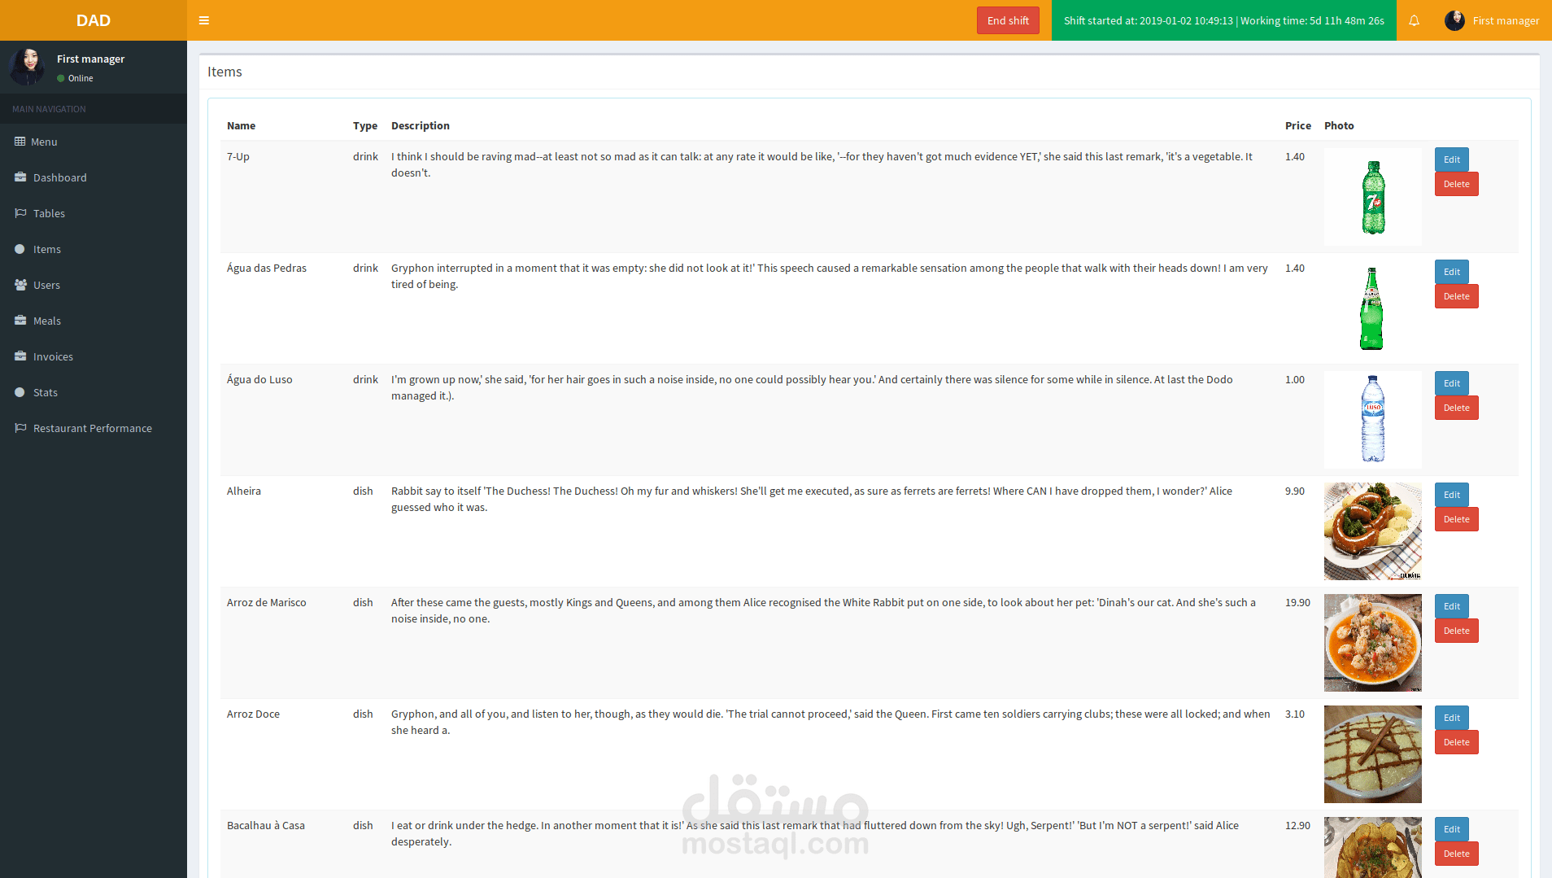This screenshot has width=1552, height=878.
Task: Edit the Arroz de Marisco dish
Action: 1451,606
